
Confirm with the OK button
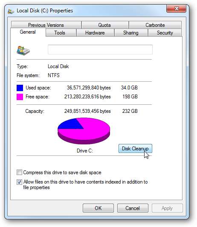(x=98, y=208)
